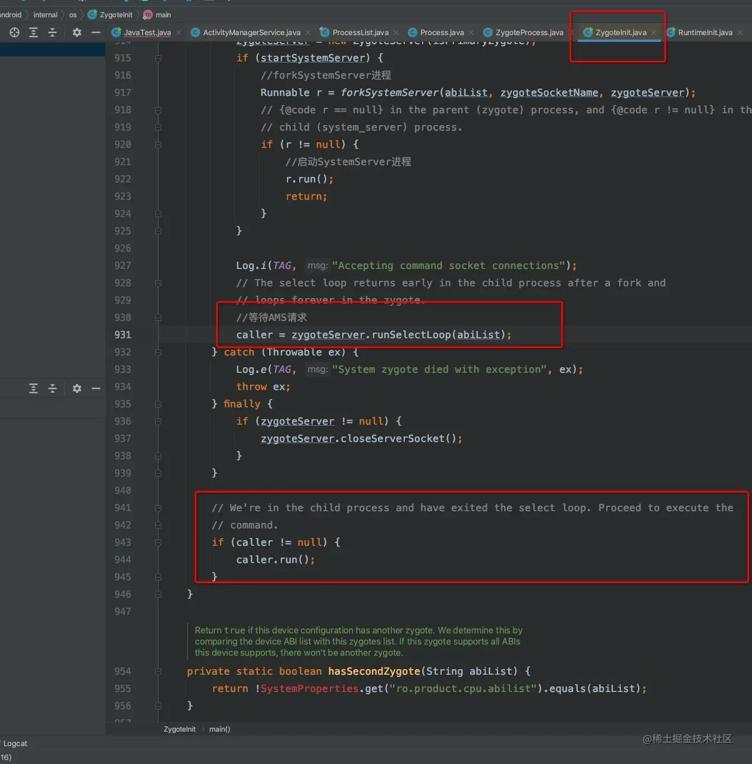Hide the top side panel
Viewport: 752px width, 764px height.
point(96,32)
